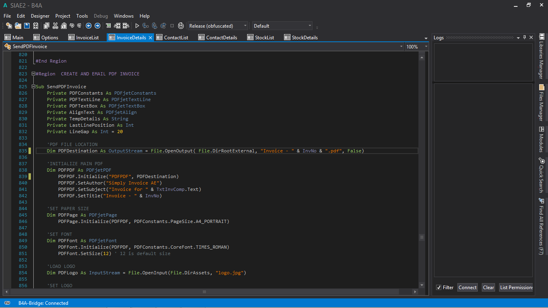Switch to the StockList module tab
Viewport: 548px width, 308px height.
261,37
